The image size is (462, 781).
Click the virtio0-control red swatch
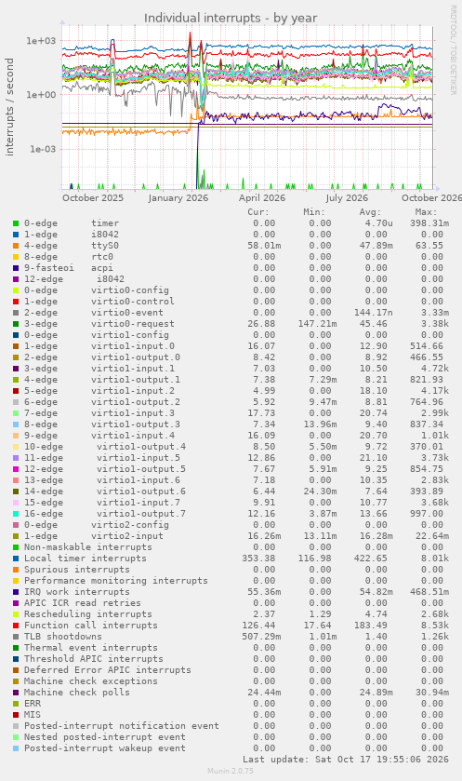[16, 302]
